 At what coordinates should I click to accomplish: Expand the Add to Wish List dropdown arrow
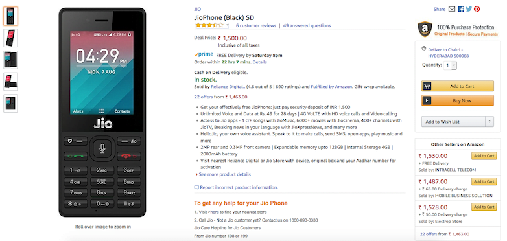pos(489,122)
